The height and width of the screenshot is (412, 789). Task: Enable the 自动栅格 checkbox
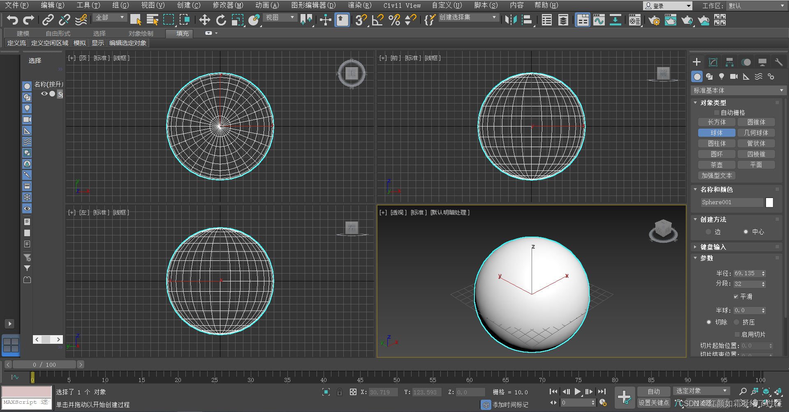click(717, 113)
